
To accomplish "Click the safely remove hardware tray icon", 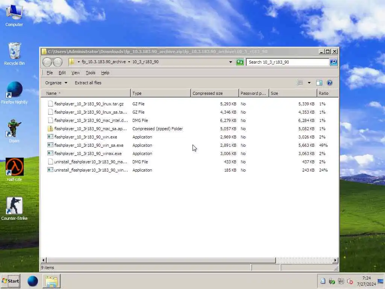I will tap(332, 281).
